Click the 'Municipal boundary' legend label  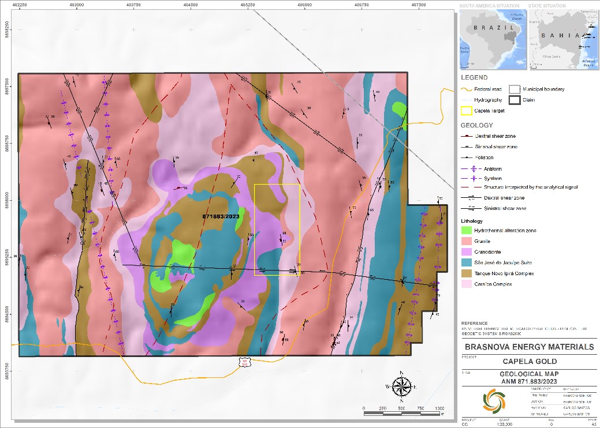point(543,89)
